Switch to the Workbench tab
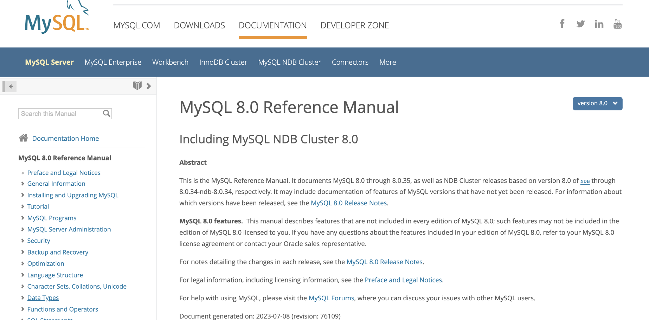649x320 pixels. coord(170,62)
